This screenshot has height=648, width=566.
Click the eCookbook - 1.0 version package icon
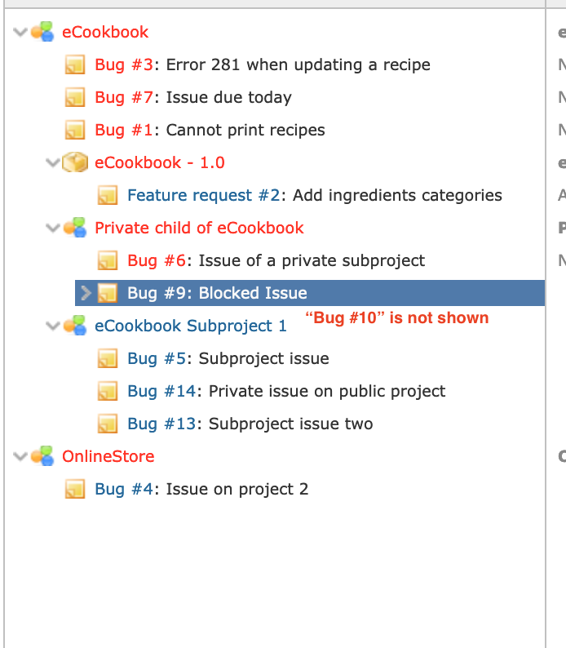point(75,162)
